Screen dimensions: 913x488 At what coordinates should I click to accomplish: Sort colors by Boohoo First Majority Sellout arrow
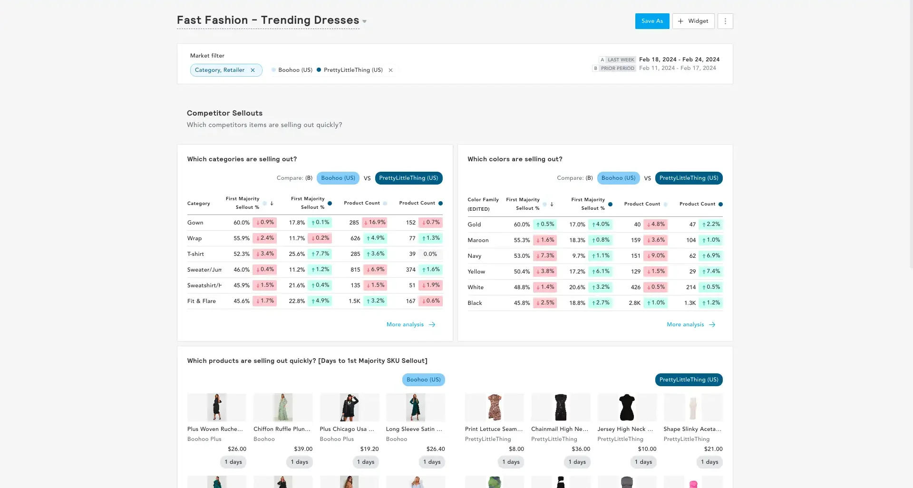(552, 204)
